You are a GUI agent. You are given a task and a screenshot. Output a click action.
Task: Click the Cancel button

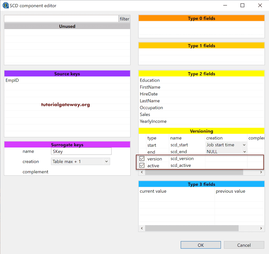point(244,245)
